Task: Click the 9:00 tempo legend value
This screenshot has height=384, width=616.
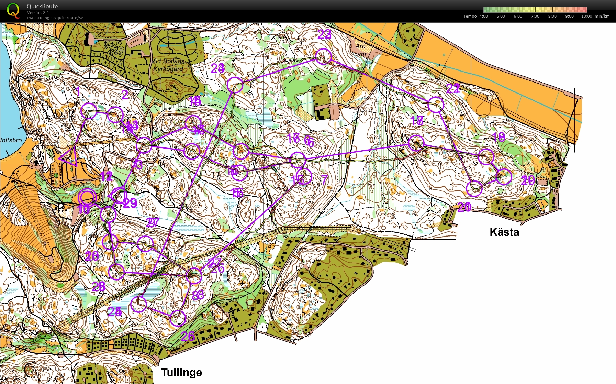Action: [x=569, y=16]
